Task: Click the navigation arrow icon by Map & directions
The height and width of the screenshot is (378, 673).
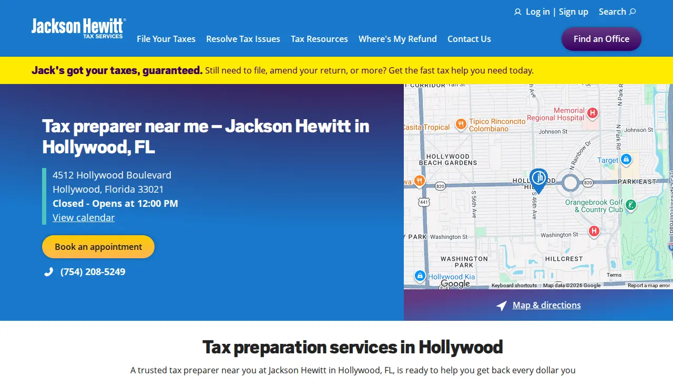Action: coord(502,306)
